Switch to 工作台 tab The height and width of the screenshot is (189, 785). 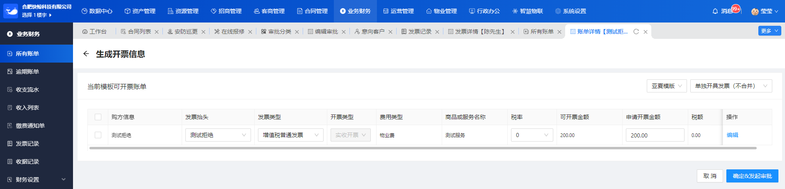[94, 32]
